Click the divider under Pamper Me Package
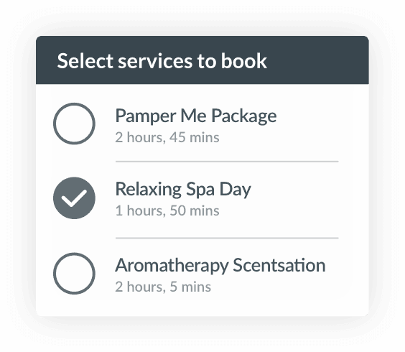Screen dimensions: 405x352 coord(227,162)
